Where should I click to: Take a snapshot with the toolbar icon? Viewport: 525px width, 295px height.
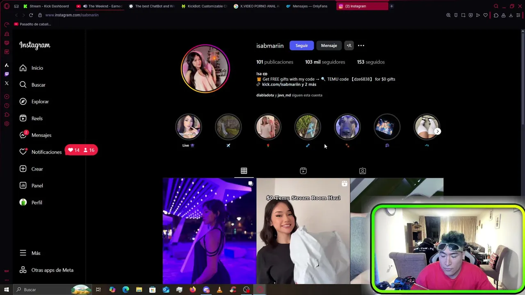(463, 15)
